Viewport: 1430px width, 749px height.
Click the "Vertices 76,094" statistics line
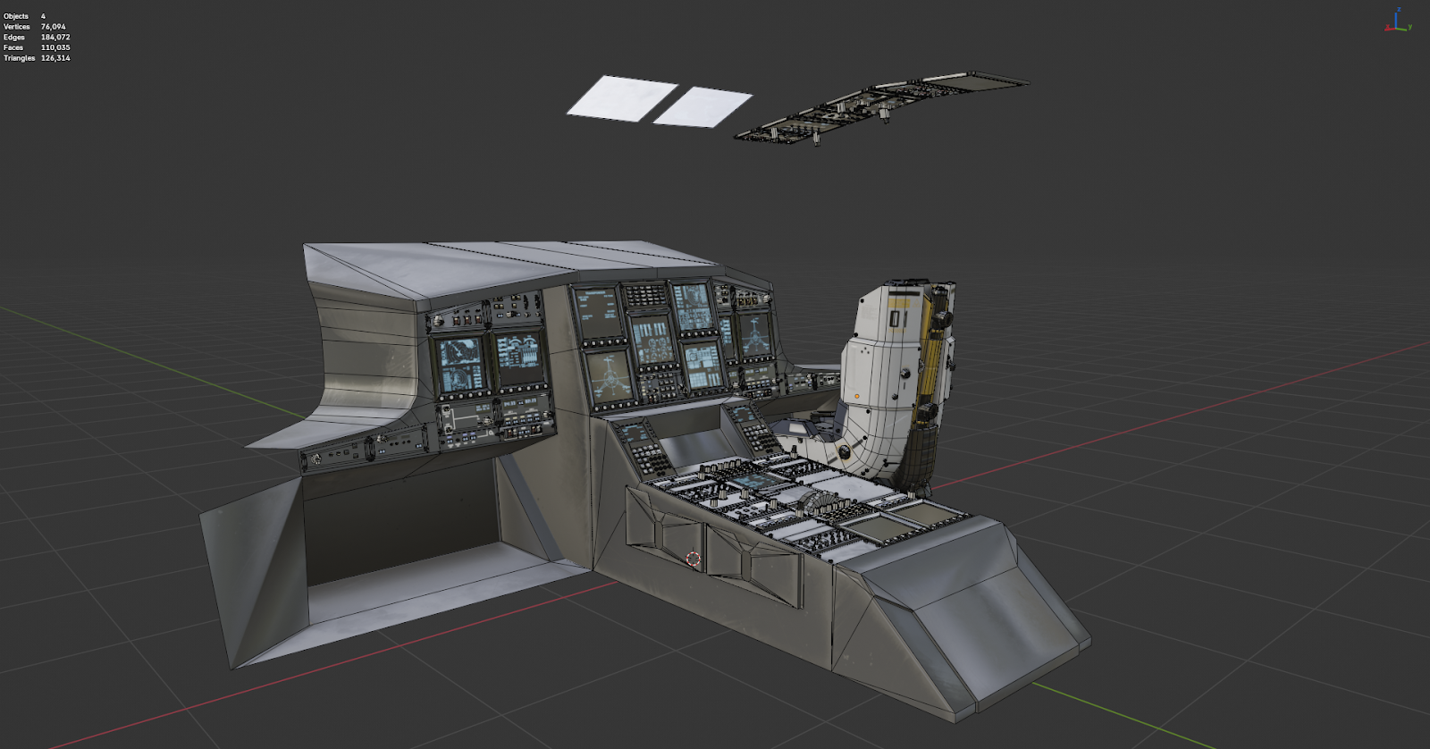(x=35, y=27)
